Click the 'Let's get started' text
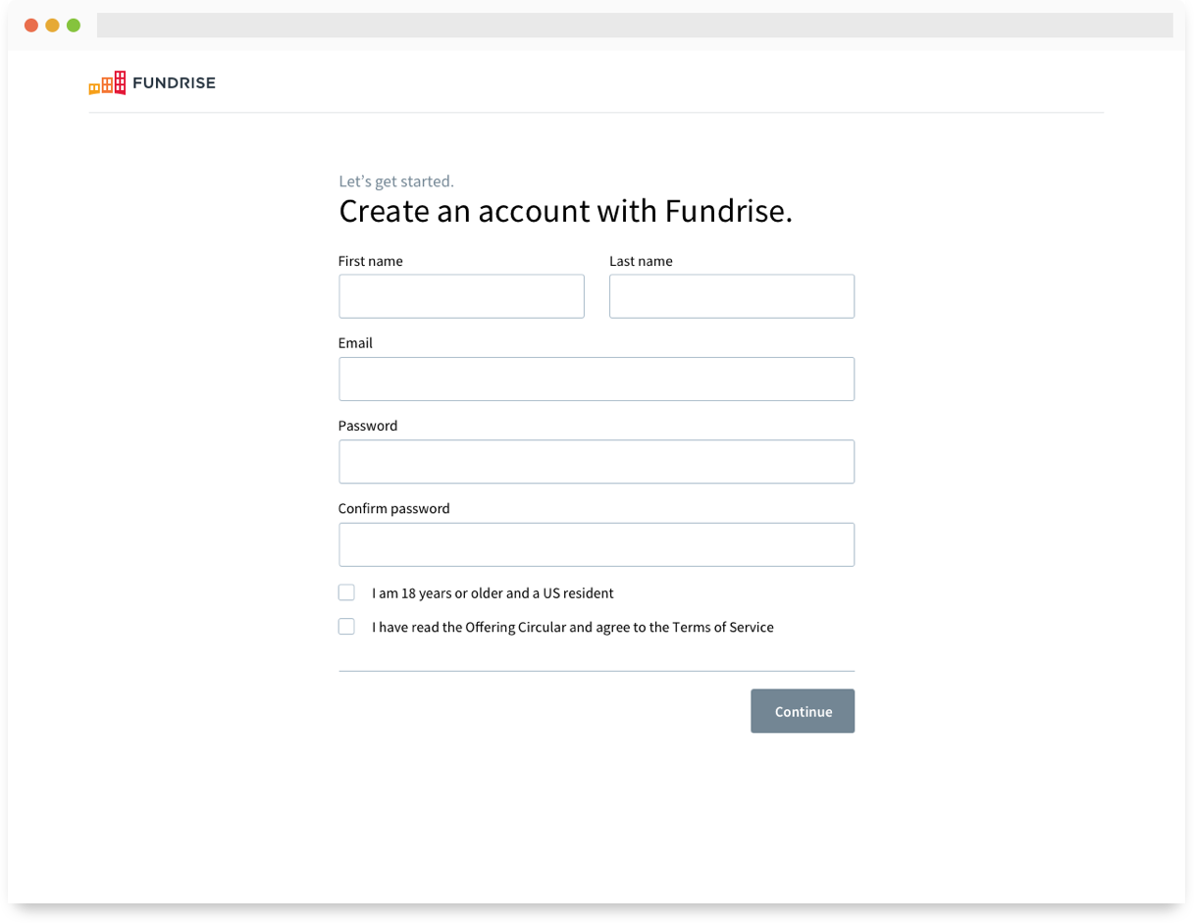Viewport: 1194px width, 923px height. click(396, 181)
